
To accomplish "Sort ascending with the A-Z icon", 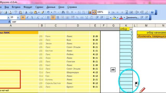I will [79, 12].
